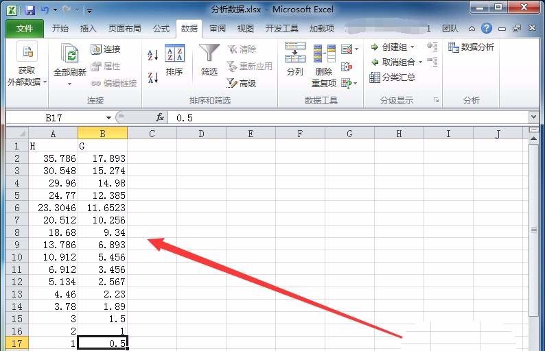Click the Remove Duplicates icon
This screenshot has width=545, height=351.
(x=324, y=53)
